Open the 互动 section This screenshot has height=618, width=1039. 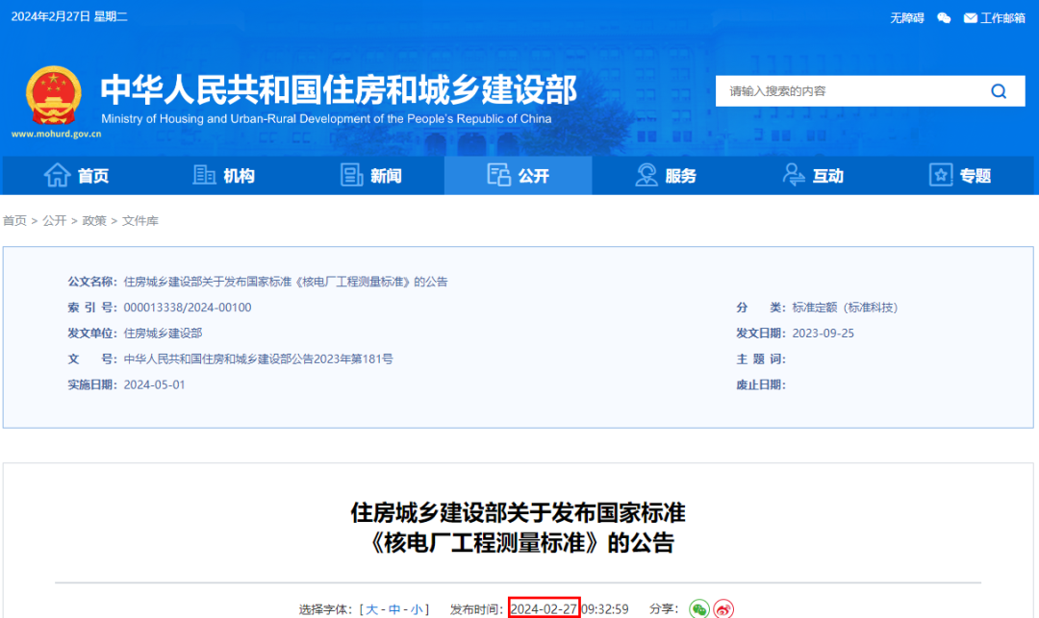[x=813, y=175]
